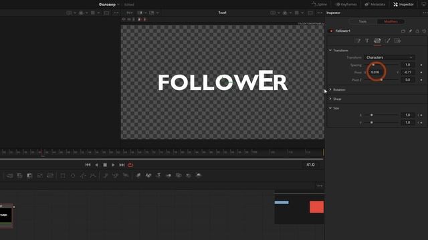Collapse the Size section
Image resolution: width=428 pixels, height=240 pixels.
coord(330,108)
